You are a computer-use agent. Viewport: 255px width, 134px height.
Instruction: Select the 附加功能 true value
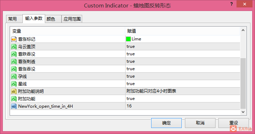131,99
